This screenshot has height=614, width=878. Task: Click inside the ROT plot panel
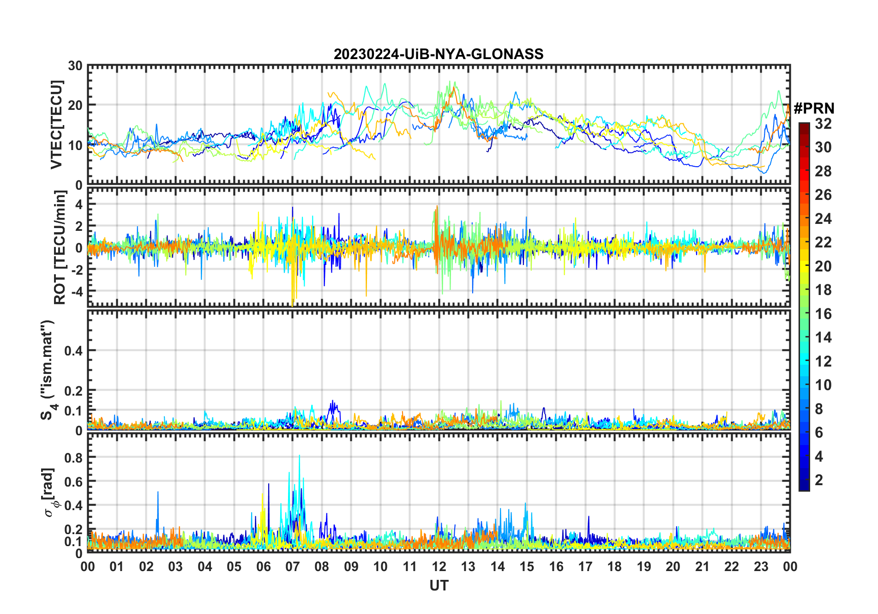pos(439,247)
